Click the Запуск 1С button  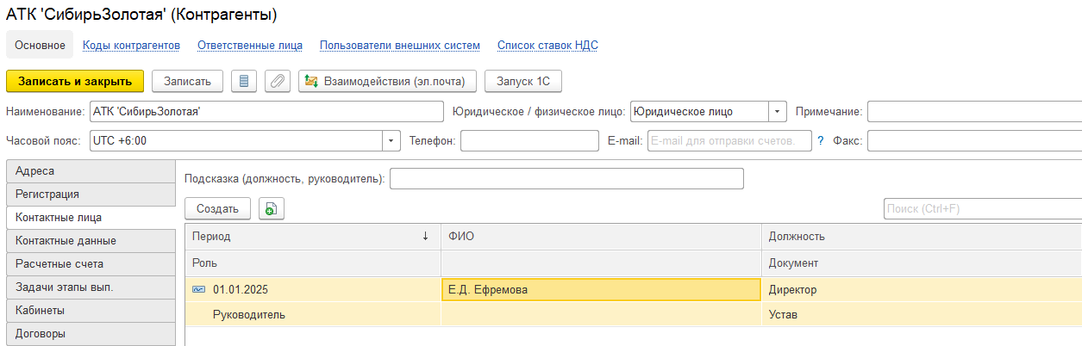coord(523,81)
